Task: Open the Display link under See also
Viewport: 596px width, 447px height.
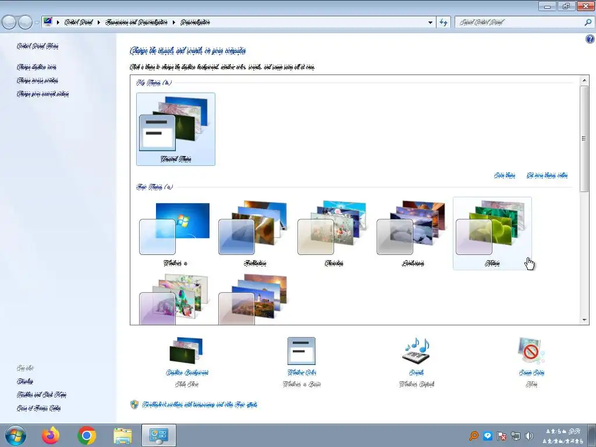Action: point(24,381)
